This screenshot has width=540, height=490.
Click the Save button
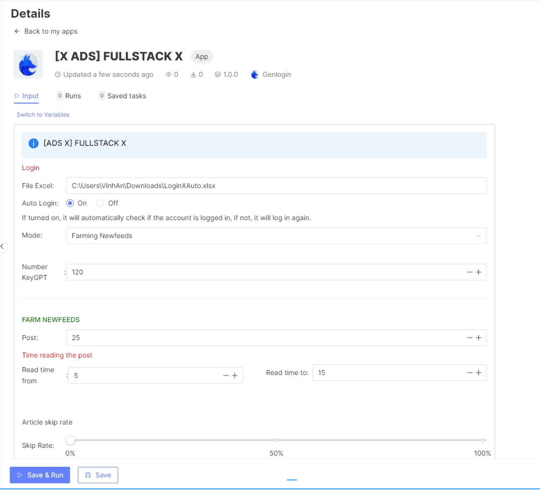pos(98,475)
